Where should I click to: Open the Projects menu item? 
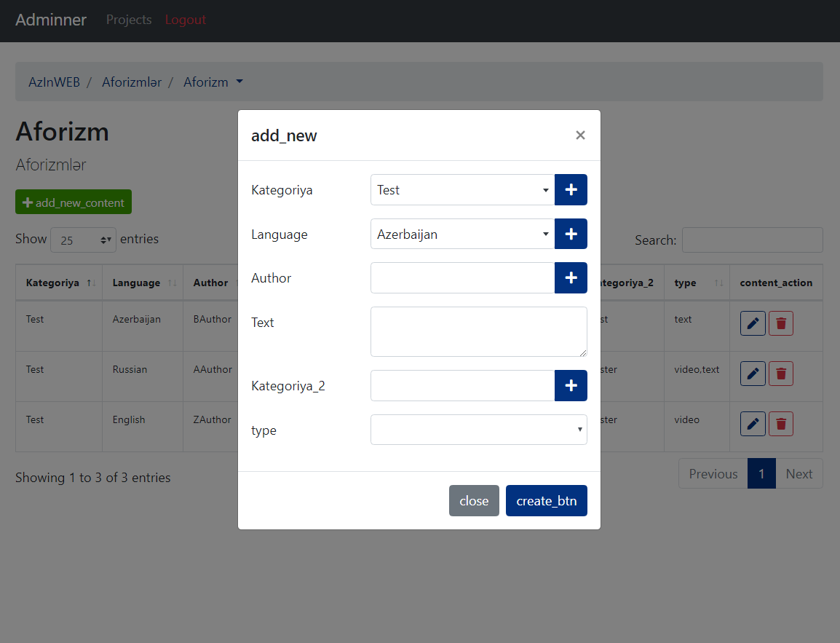(x=129, y=20)
